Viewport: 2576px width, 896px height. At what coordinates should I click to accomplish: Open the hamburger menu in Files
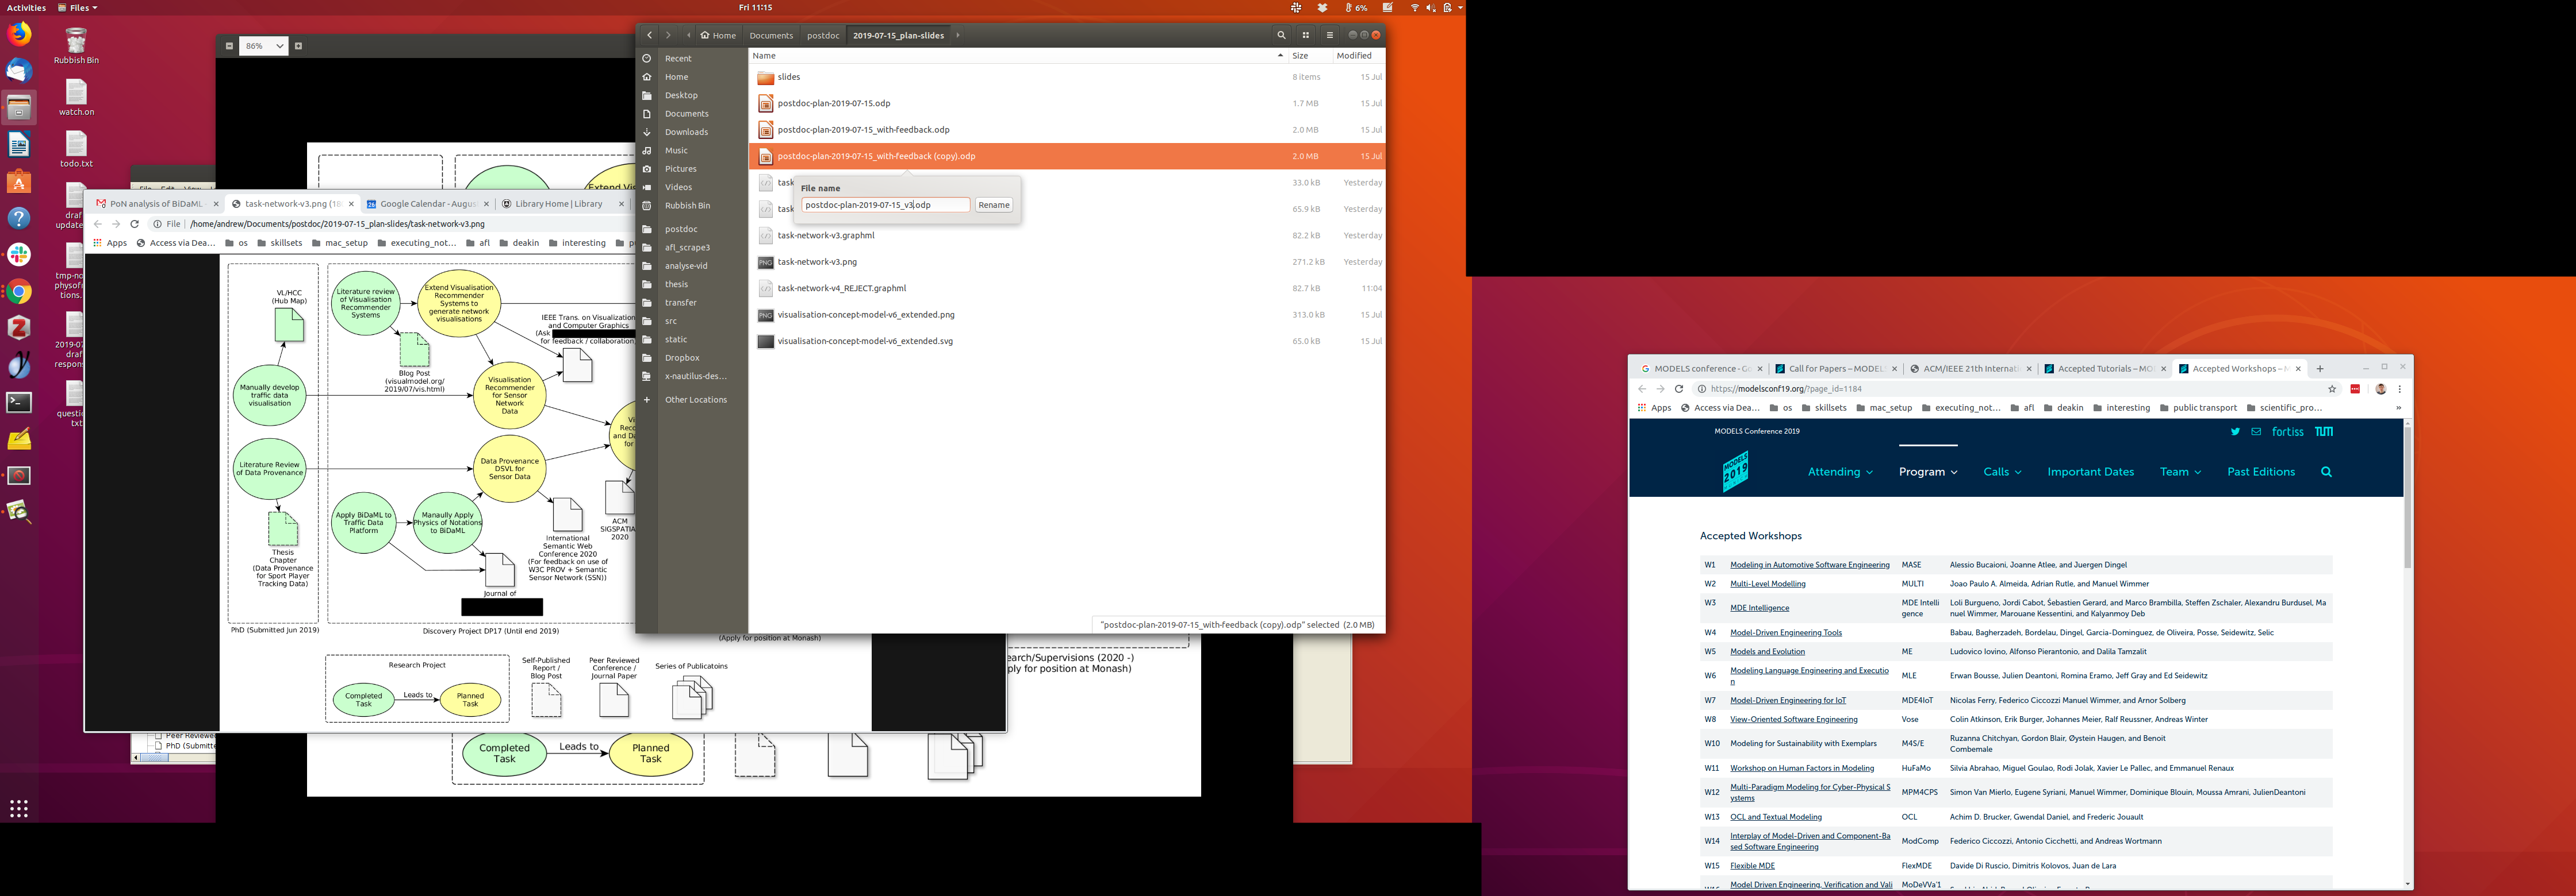1329,35
